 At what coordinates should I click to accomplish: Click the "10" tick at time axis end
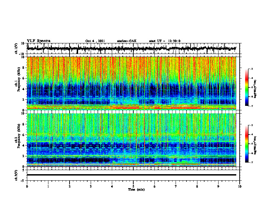click(240, 186)
